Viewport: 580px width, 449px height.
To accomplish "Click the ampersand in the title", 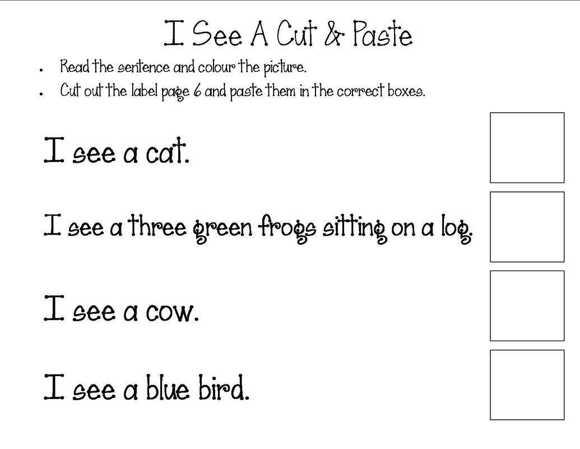I will point(336,35).
